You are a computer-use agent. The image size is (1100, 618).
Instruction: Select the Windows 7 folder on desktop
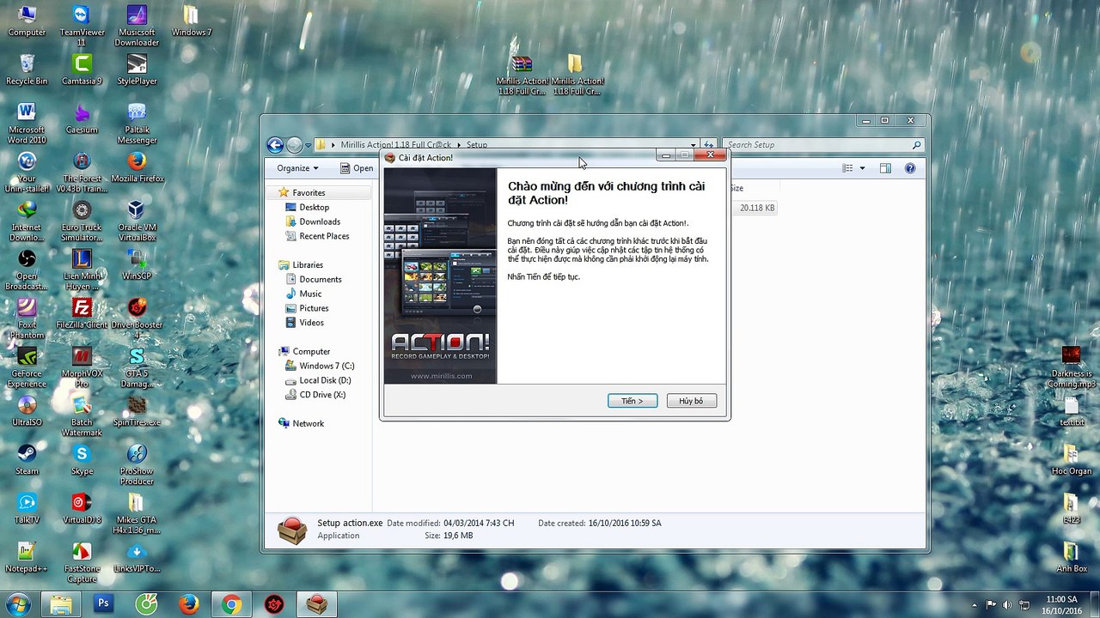tap(191, 21)
